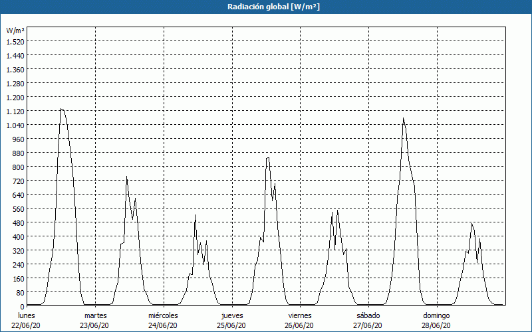
Task: Click the 'Radiación global [W/m²]' chart title
Action: pos(273,7)
